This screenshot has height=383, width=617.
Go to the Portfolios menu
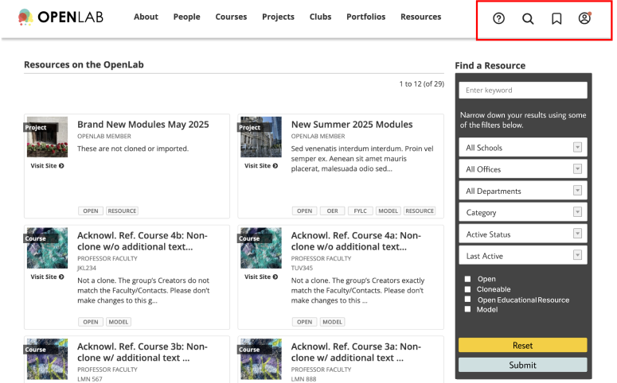point(365,17)
